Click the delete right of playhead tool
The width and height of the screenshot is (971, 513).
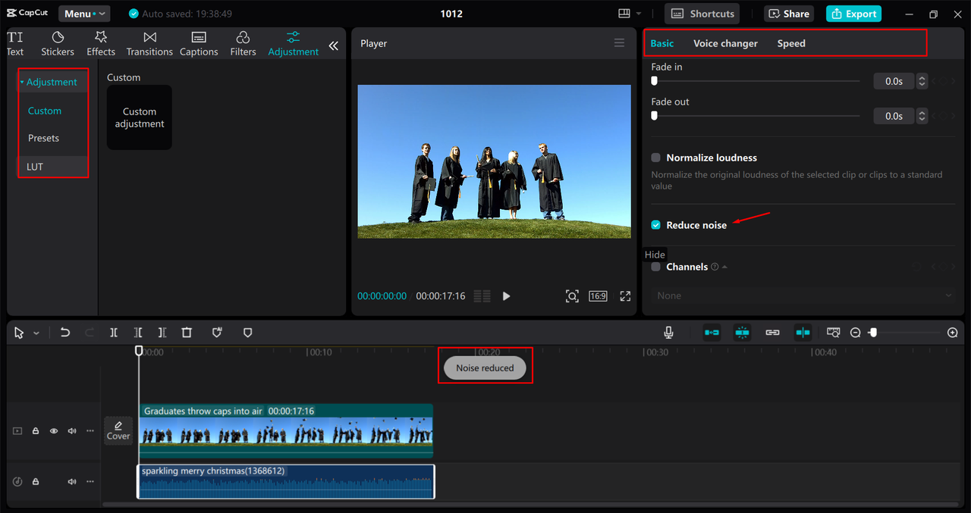(162, 333)
